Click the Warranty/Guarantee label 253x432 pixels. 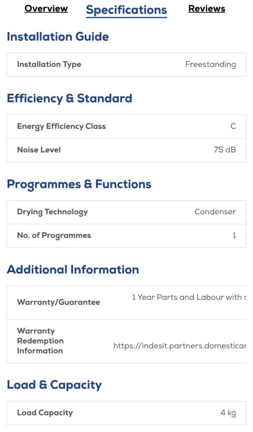pyautogui.click(x=58, y=302)
